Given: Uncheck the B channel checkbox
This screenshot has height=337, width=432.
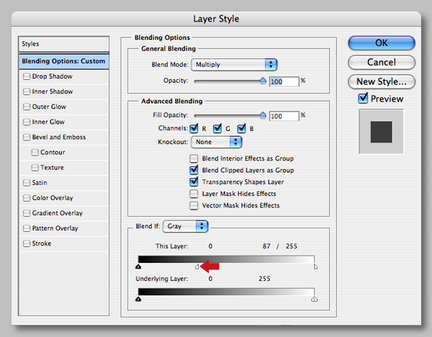Looking at the screenshot, I should click(x=241, y=128).
